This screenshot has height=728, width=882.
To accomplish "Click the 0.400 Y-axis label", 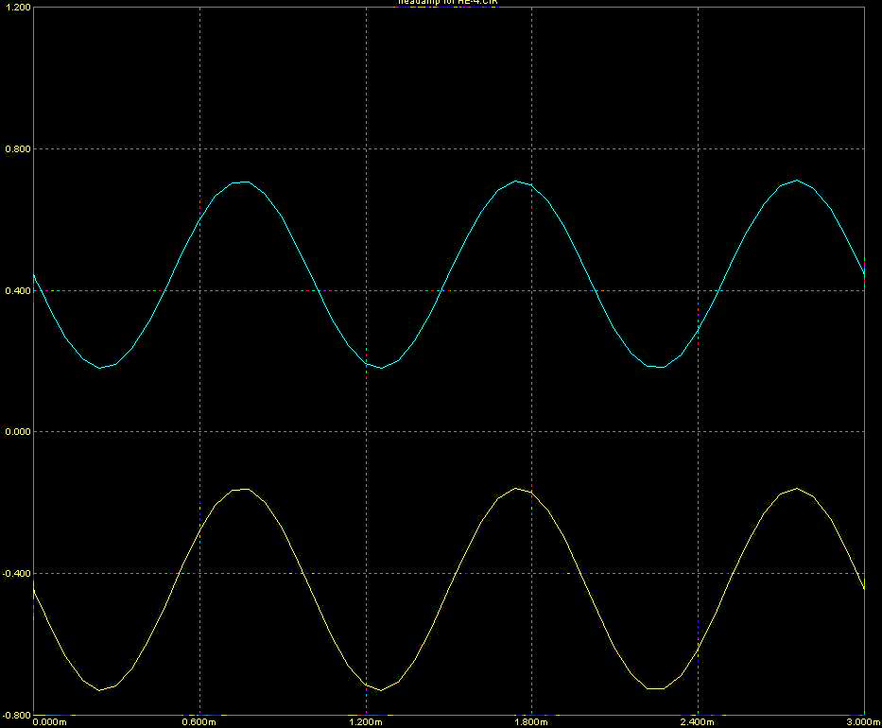I will click(18, 290).
